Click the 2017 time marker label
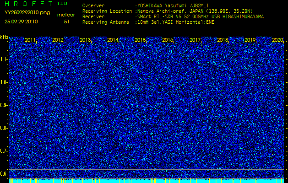 (195, 40)
